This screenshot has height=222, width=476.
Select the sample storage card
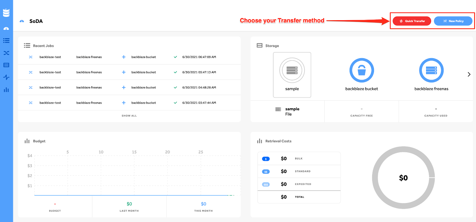(292, 75)
